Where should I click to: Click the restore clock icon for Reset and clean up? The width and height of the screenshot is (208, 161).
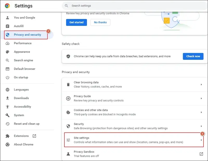click(x=8, y=124)
